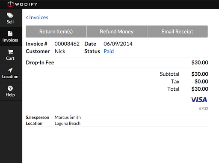Click the Drop-In Fee line item
Image resolution: width=219 pixels, height=163 pixels.
(x=117, y=62)
